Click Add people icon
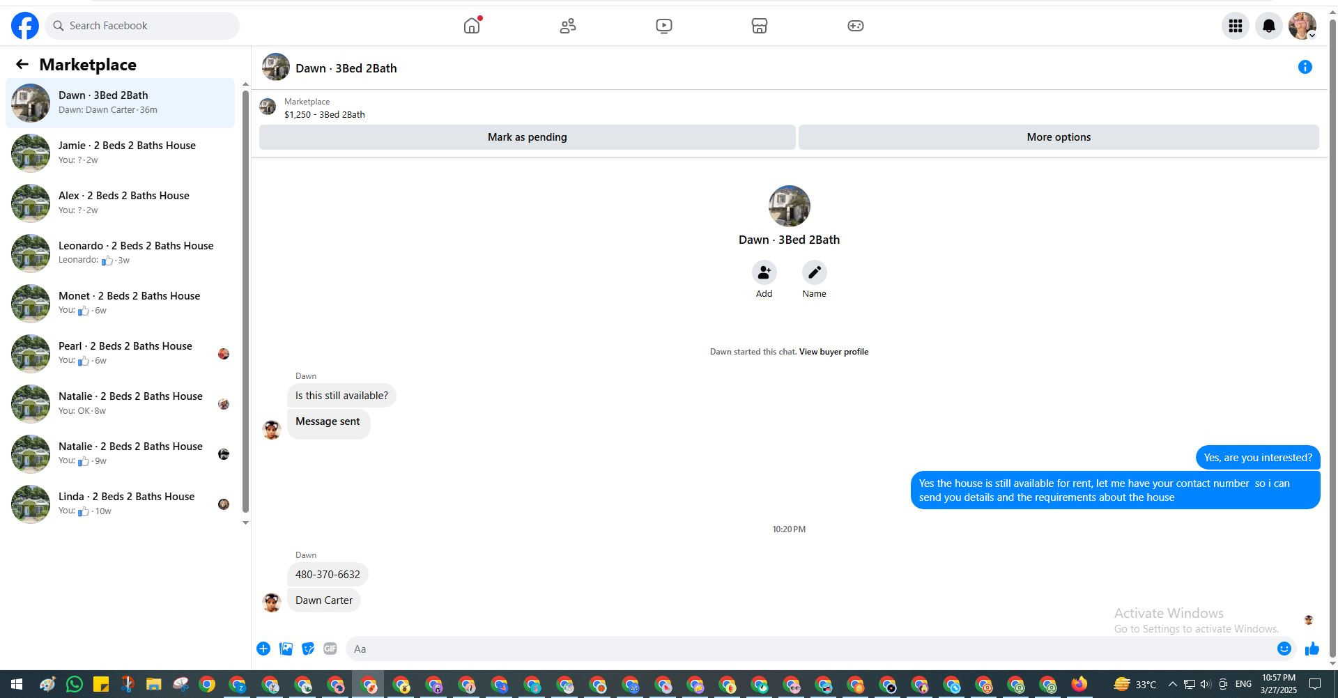 tap(764, 272)
